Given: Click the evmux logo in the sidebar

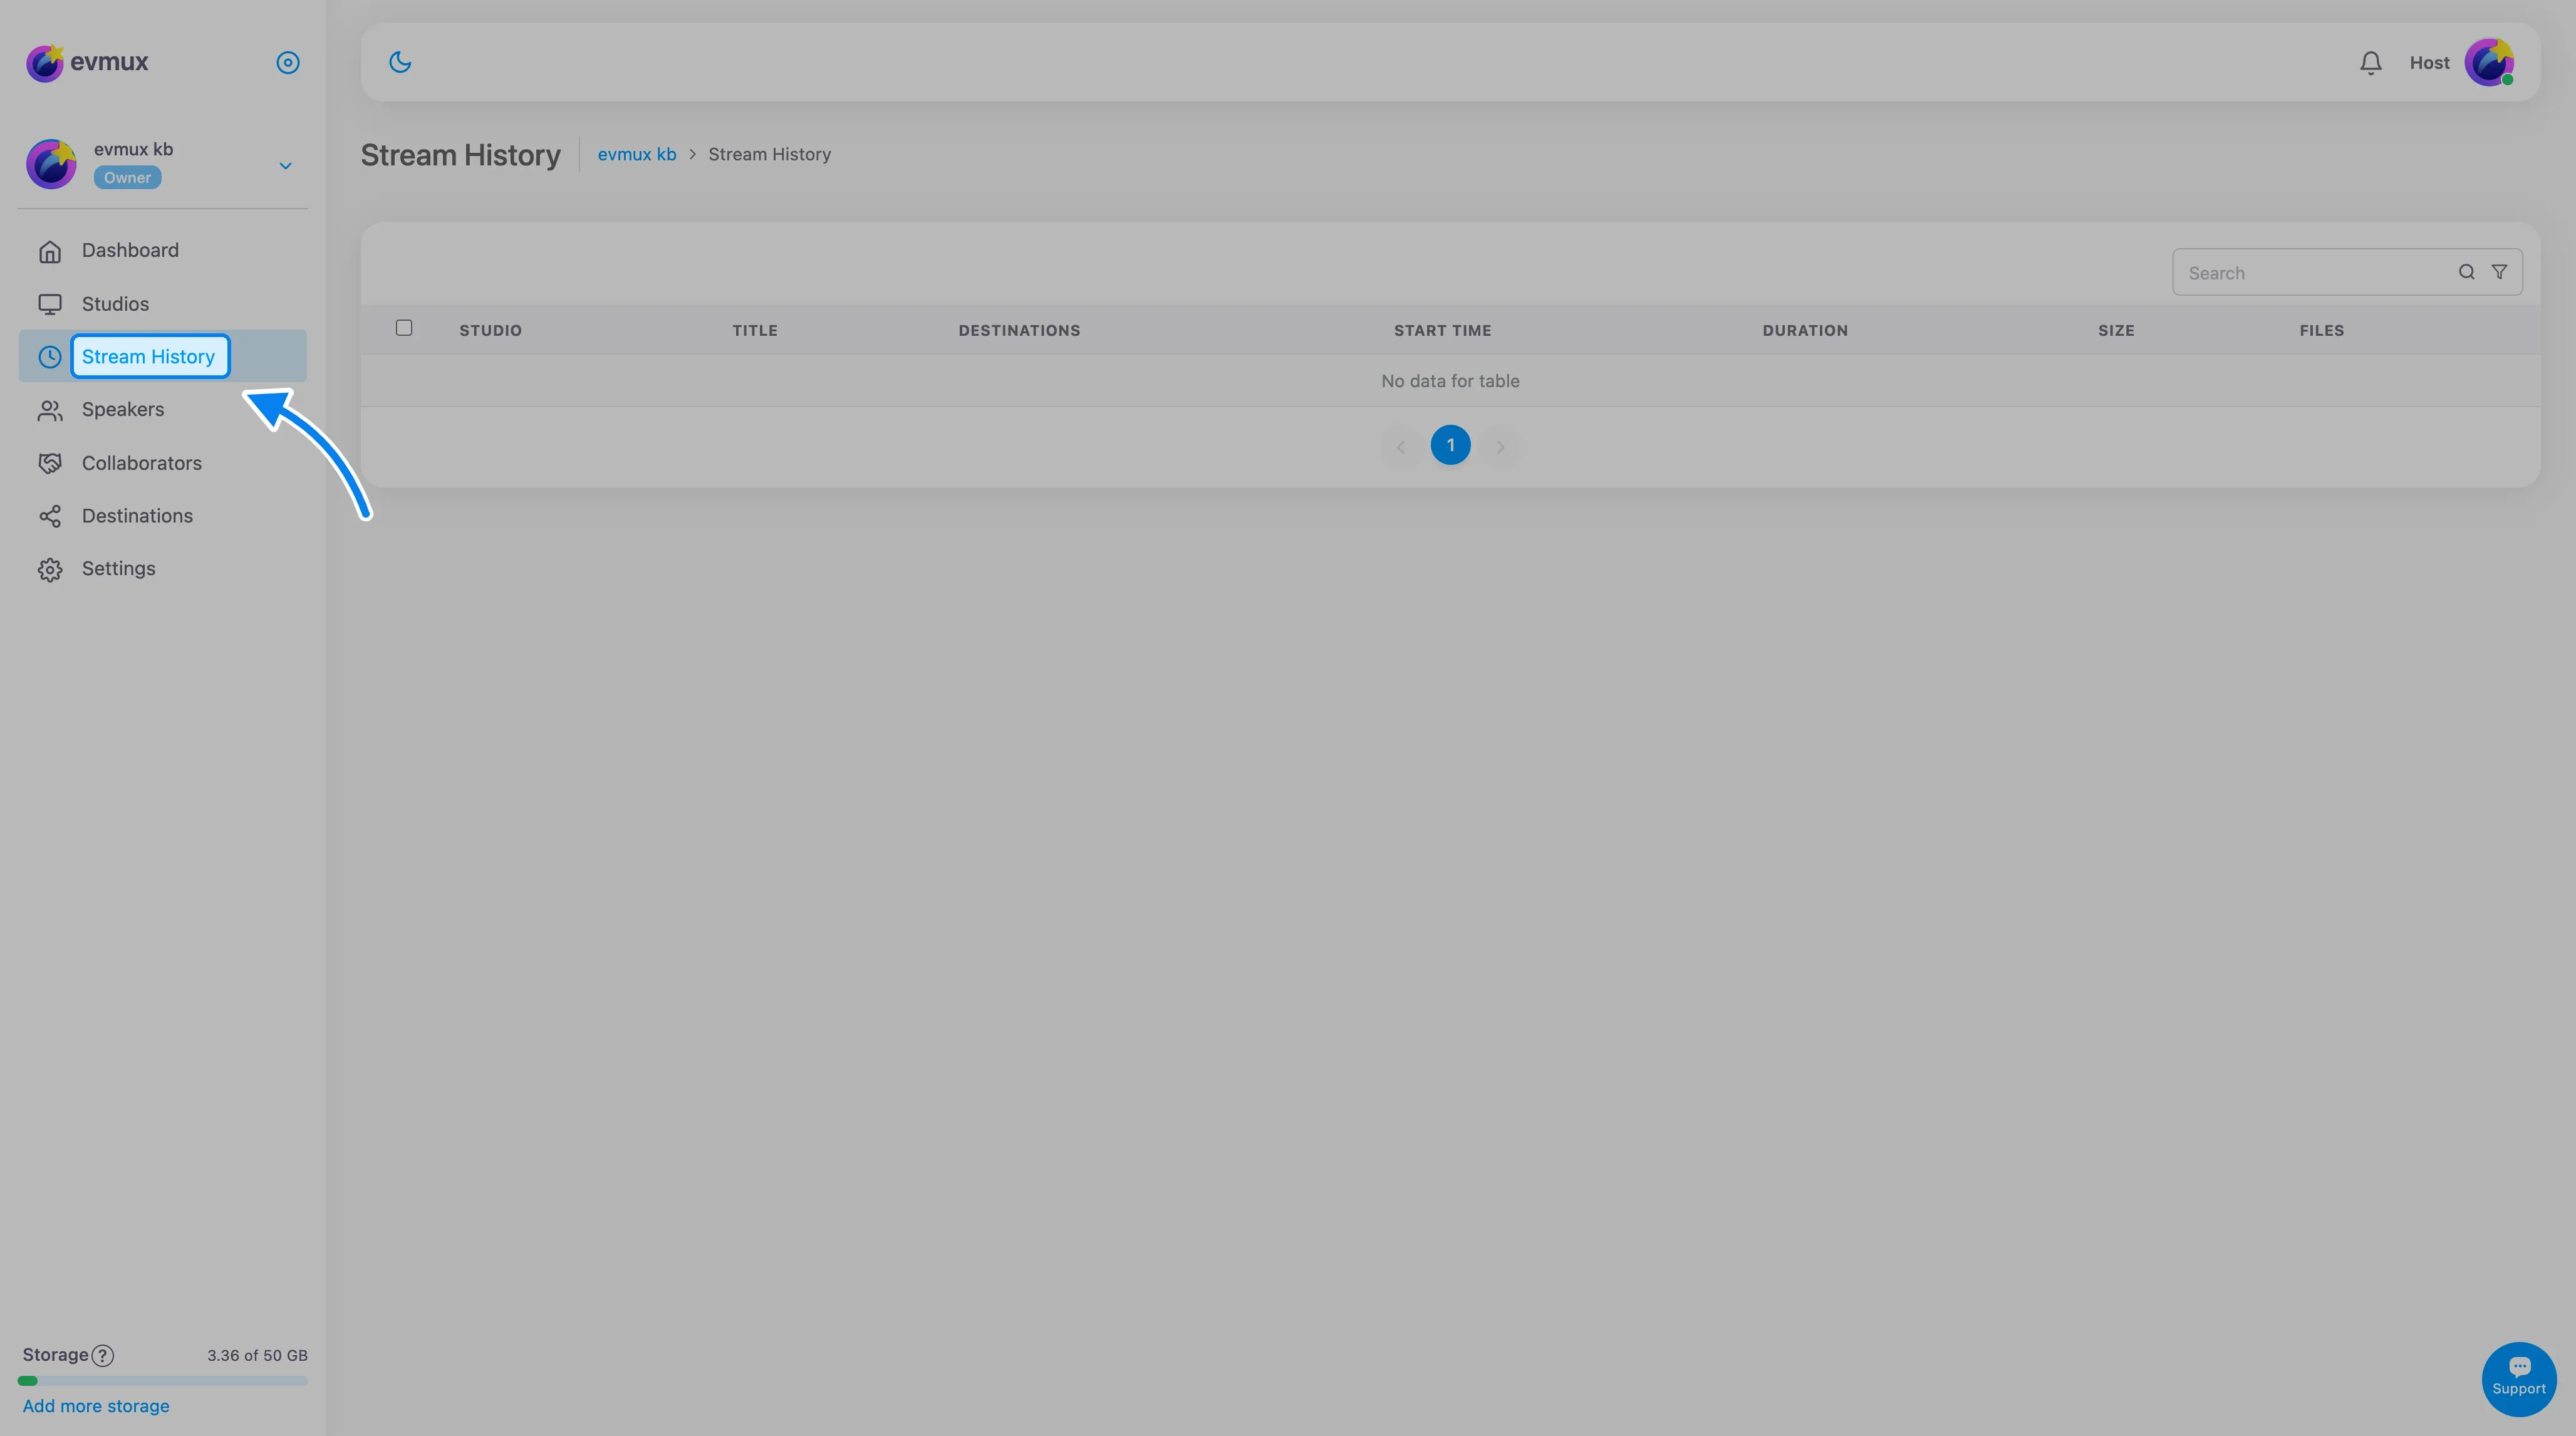Looking at the screenshot, I should point(87,62).
